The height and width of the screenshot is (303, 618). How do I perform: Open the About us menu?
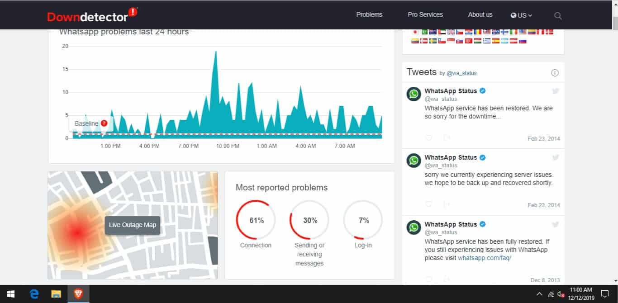point(480,14)
